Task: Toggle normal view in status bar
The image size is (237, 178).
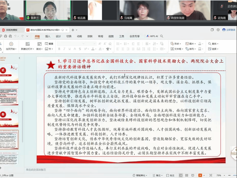Action: [181, 175]
